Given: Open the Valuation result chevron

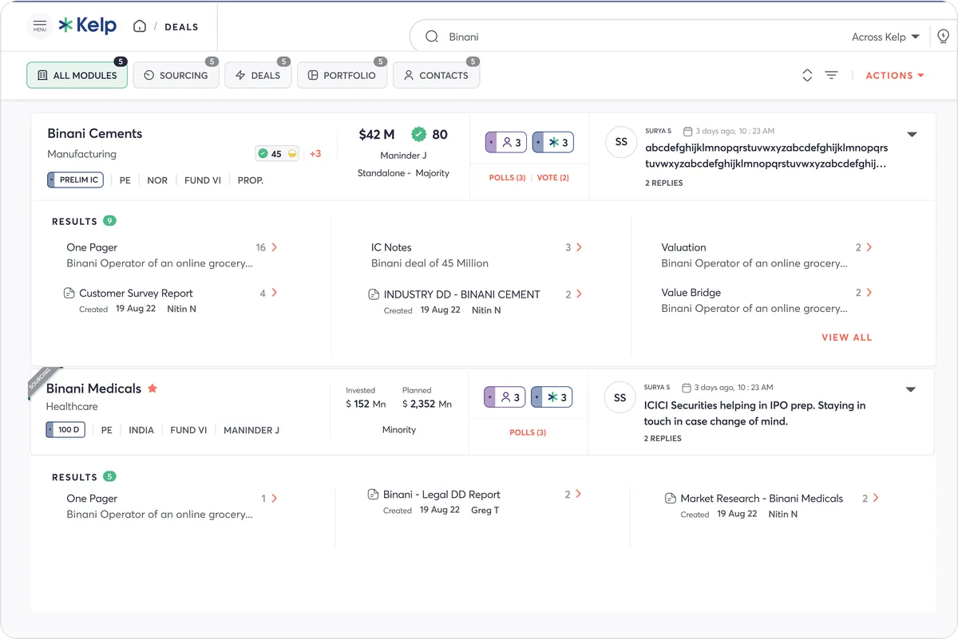Looking at the screenshot, I should (x=869, y=247).
